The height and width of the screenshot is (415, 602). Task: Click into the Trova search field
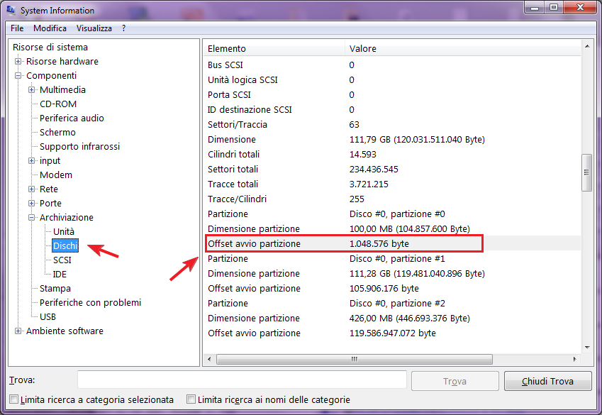tap(242, 380)
